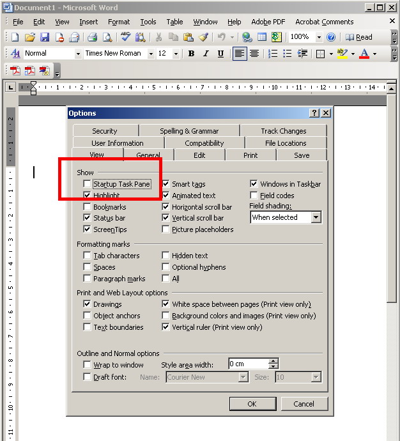Click the Paste clipboard icon
Screen dimensions: 400x441
click(x=188, y=37)
